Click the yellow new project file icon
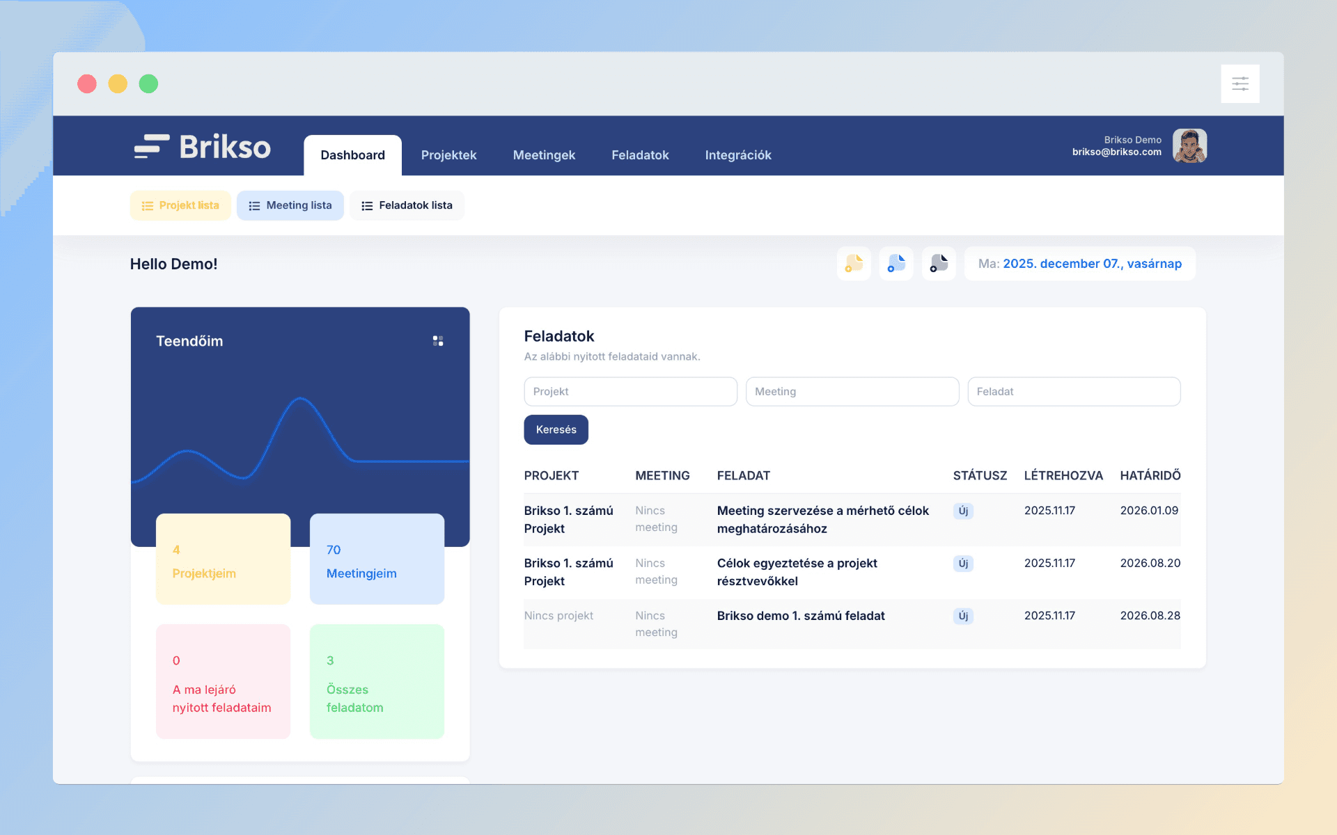1337x835 pixels. [x=854, y=264]
